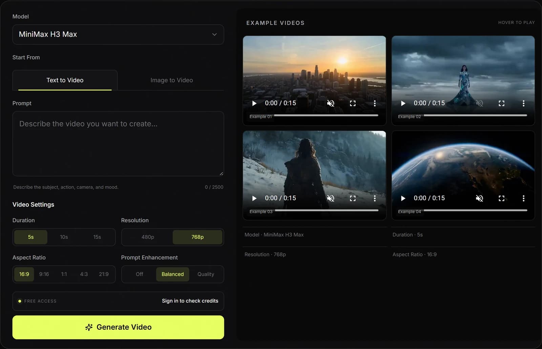The height and width of the screenshot is (349, 542).
Task: Open the overflow menu on the Example 03 video
Action: click(375, 198)
